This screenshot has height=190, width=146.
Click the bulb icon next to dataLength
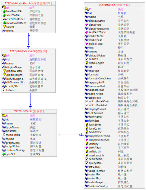click(87, 63)
